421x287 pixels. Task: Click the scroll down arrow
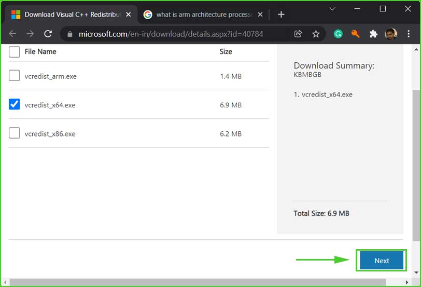(x=416, y=272)
